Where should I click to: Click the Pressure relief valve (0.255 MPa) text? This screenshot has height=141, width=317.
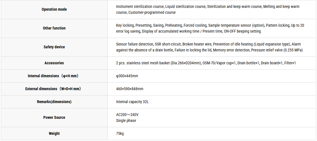pyautogui.click(x=277, y=50)
